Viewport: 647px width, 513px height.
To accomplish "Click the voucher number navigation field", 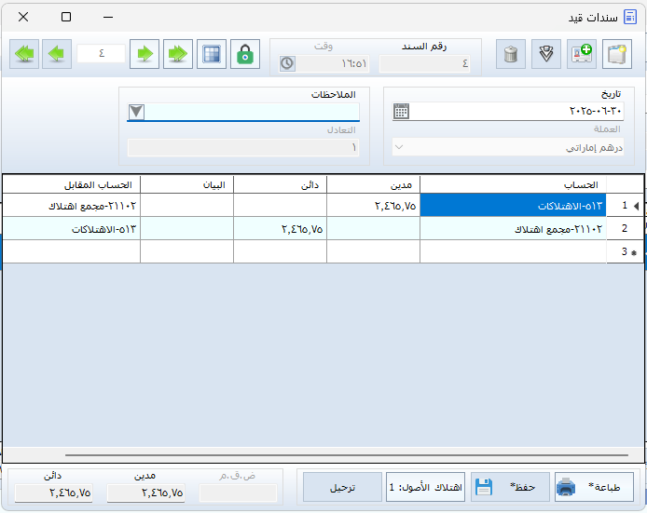I will [101, 54].
